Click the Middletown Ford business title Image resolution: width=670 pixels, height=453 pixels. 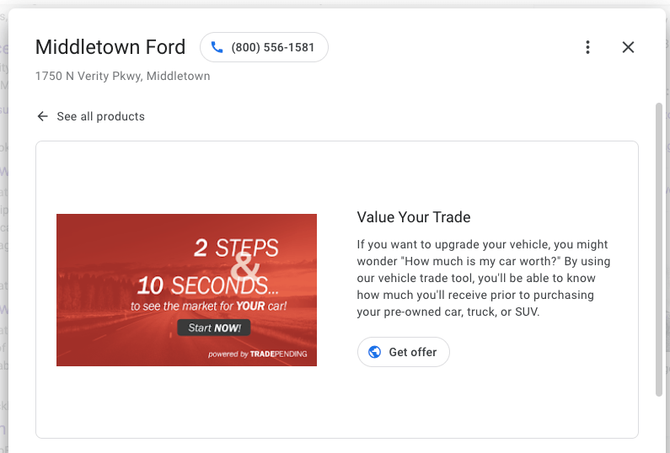[x=110, y=47]
